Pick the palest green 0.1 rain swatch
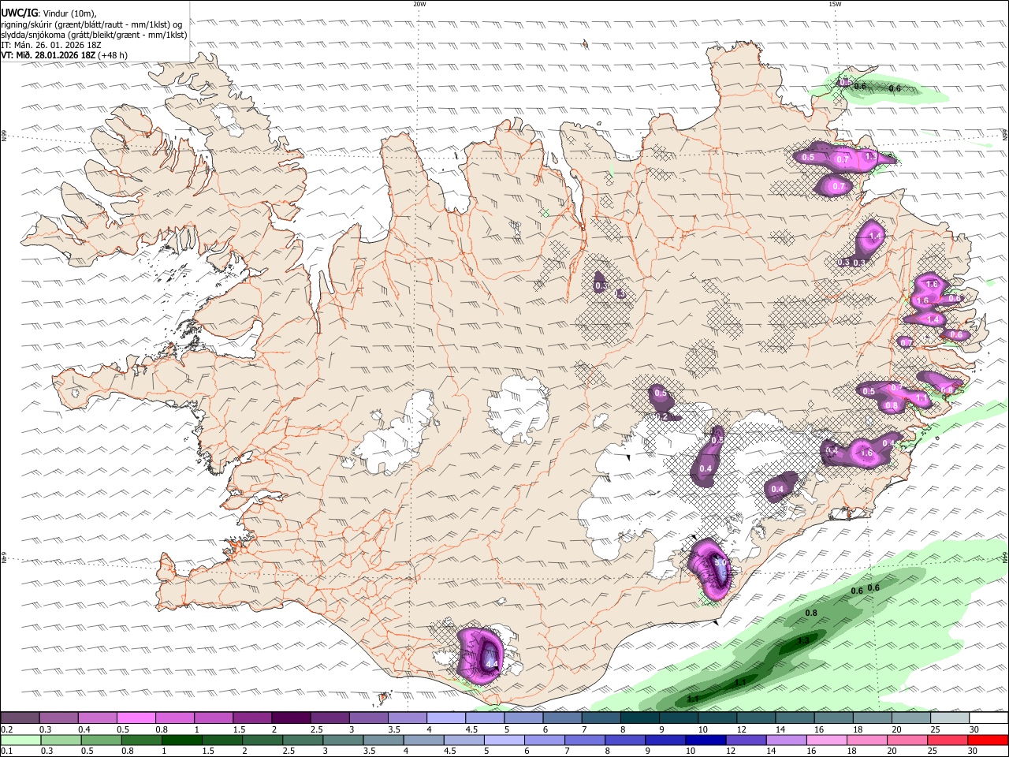Screen dimensions: 1009x757 [x=20, y=740]
